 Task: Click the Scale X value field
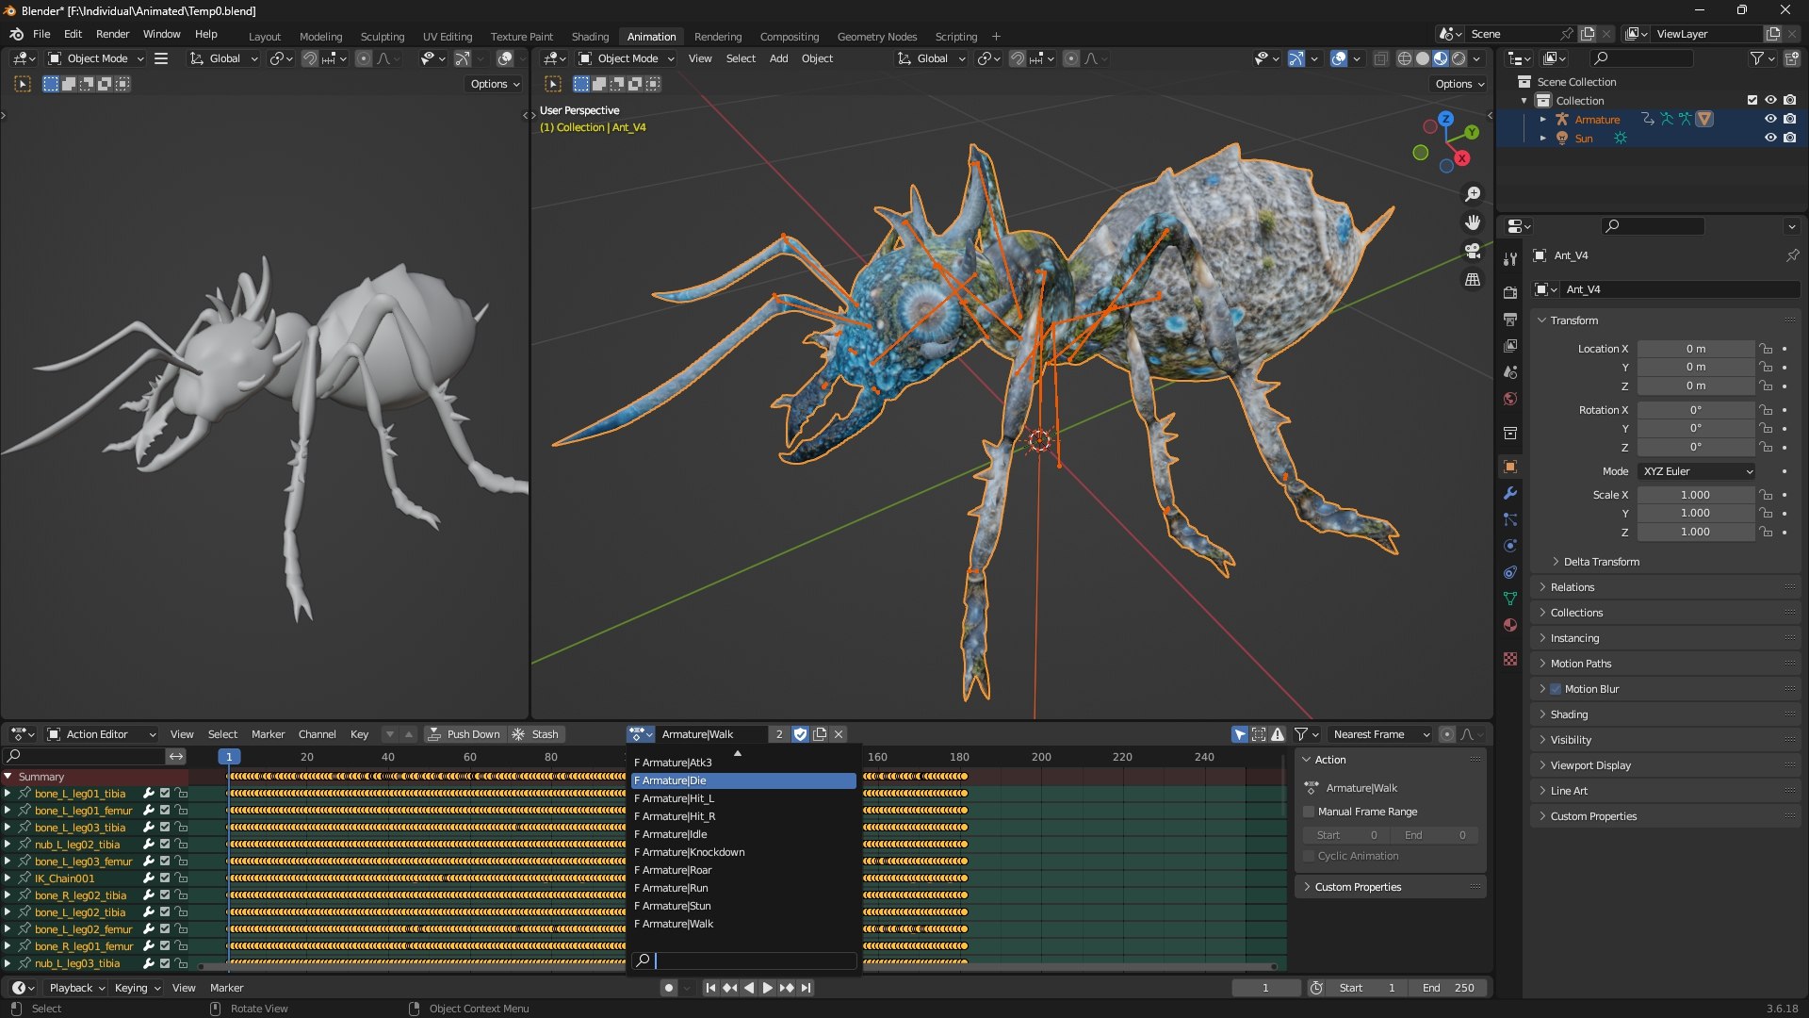pyautogui.click(x=1695, y=495)
